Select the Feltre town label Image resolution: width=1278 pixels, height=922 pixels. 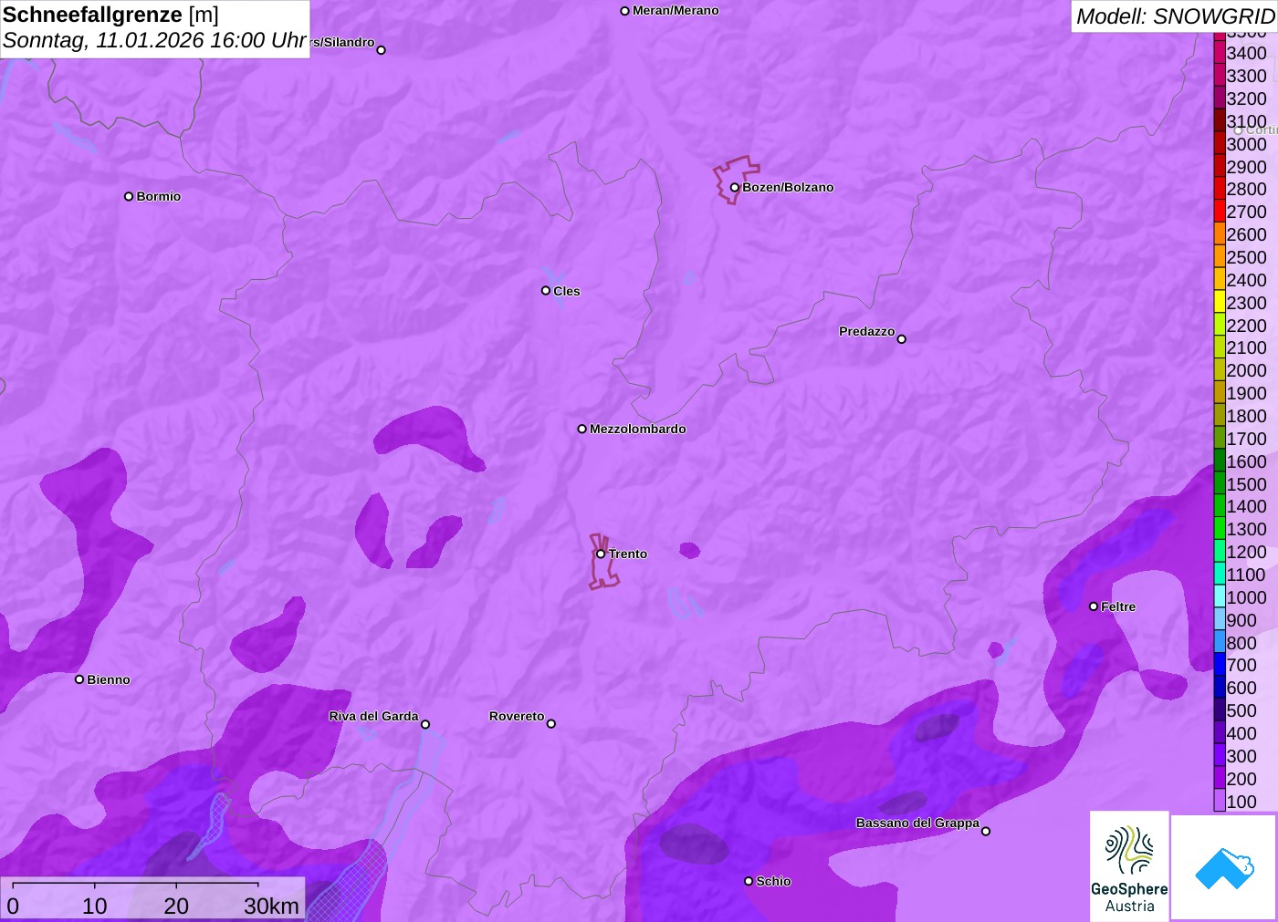pos(1118,607)
